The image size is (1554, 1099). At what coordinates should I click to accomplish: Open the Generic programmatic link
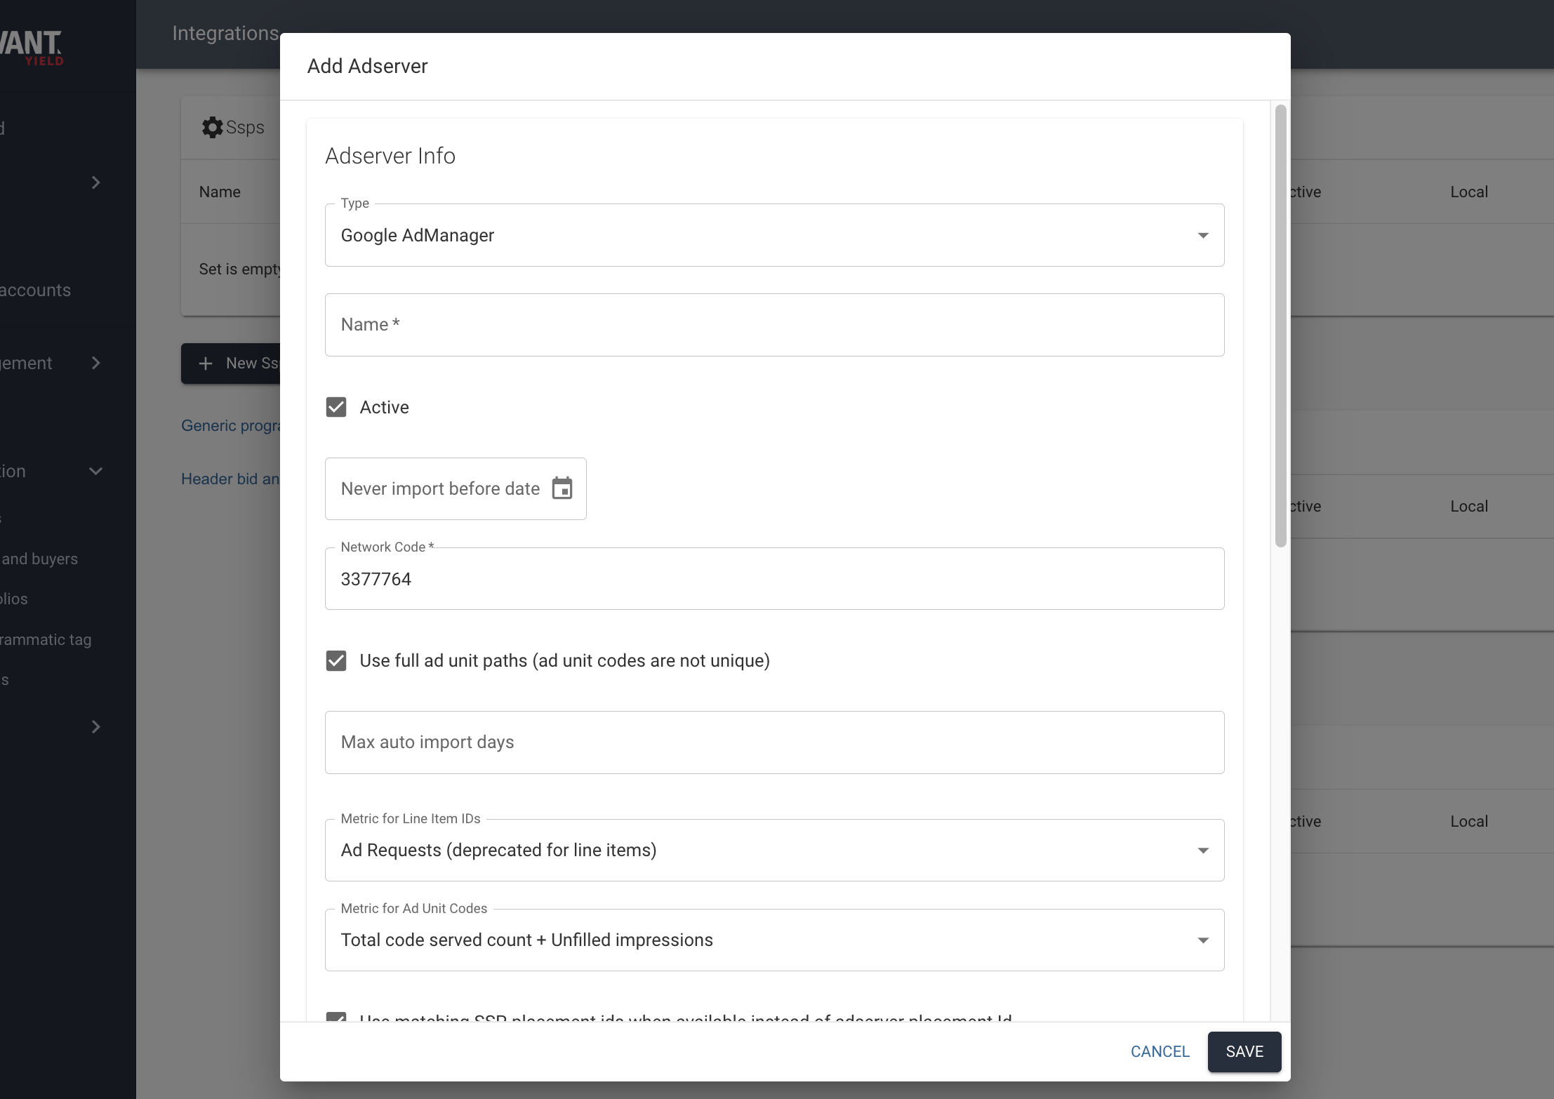[x=230, y=425]
